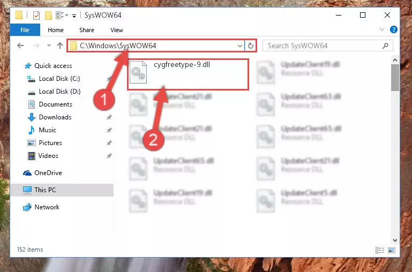
Task: Click the quick access toolbar layout icon
Action: coord(60,16)
